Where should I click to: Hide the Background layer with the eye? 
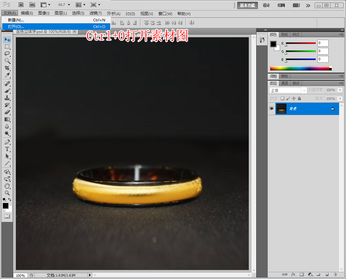272,109
